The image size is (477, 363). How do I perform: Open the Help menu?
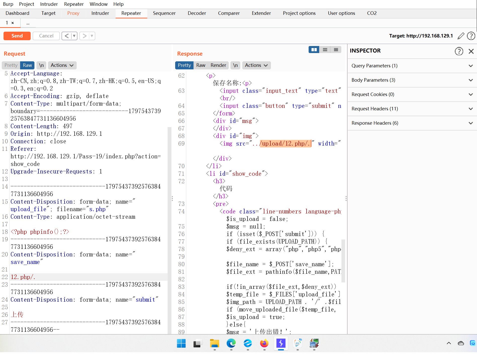click(118, 4)
